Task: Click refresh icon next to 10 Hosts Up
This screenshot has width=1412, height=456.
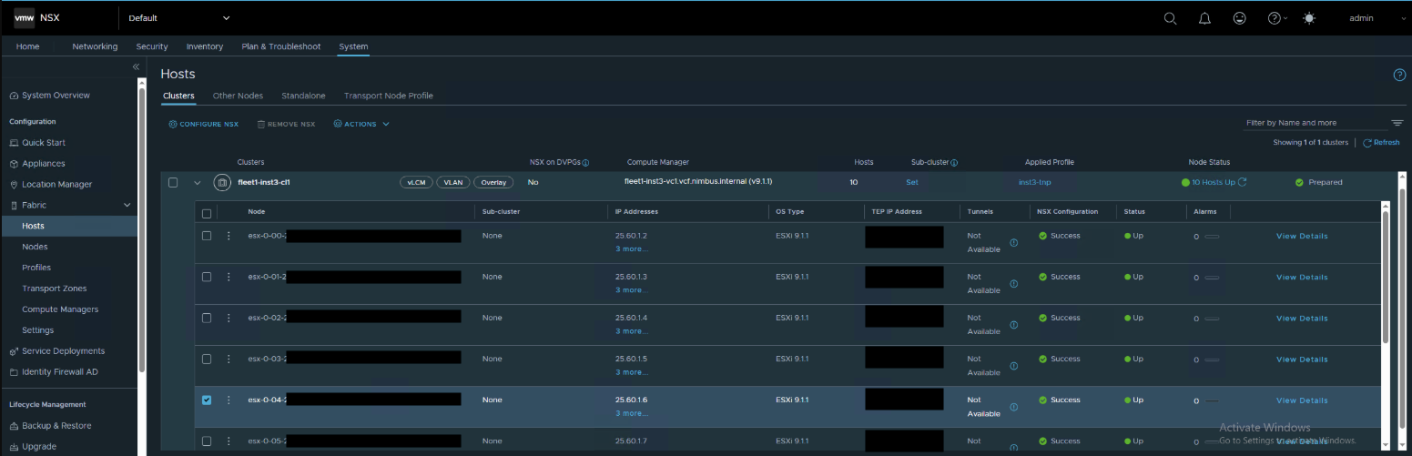Action: [x=1243, y=182]
